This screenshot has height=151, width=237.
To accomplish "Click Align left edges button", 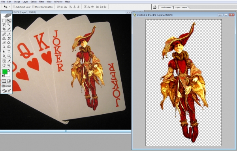I will click(x=71, y=7).
